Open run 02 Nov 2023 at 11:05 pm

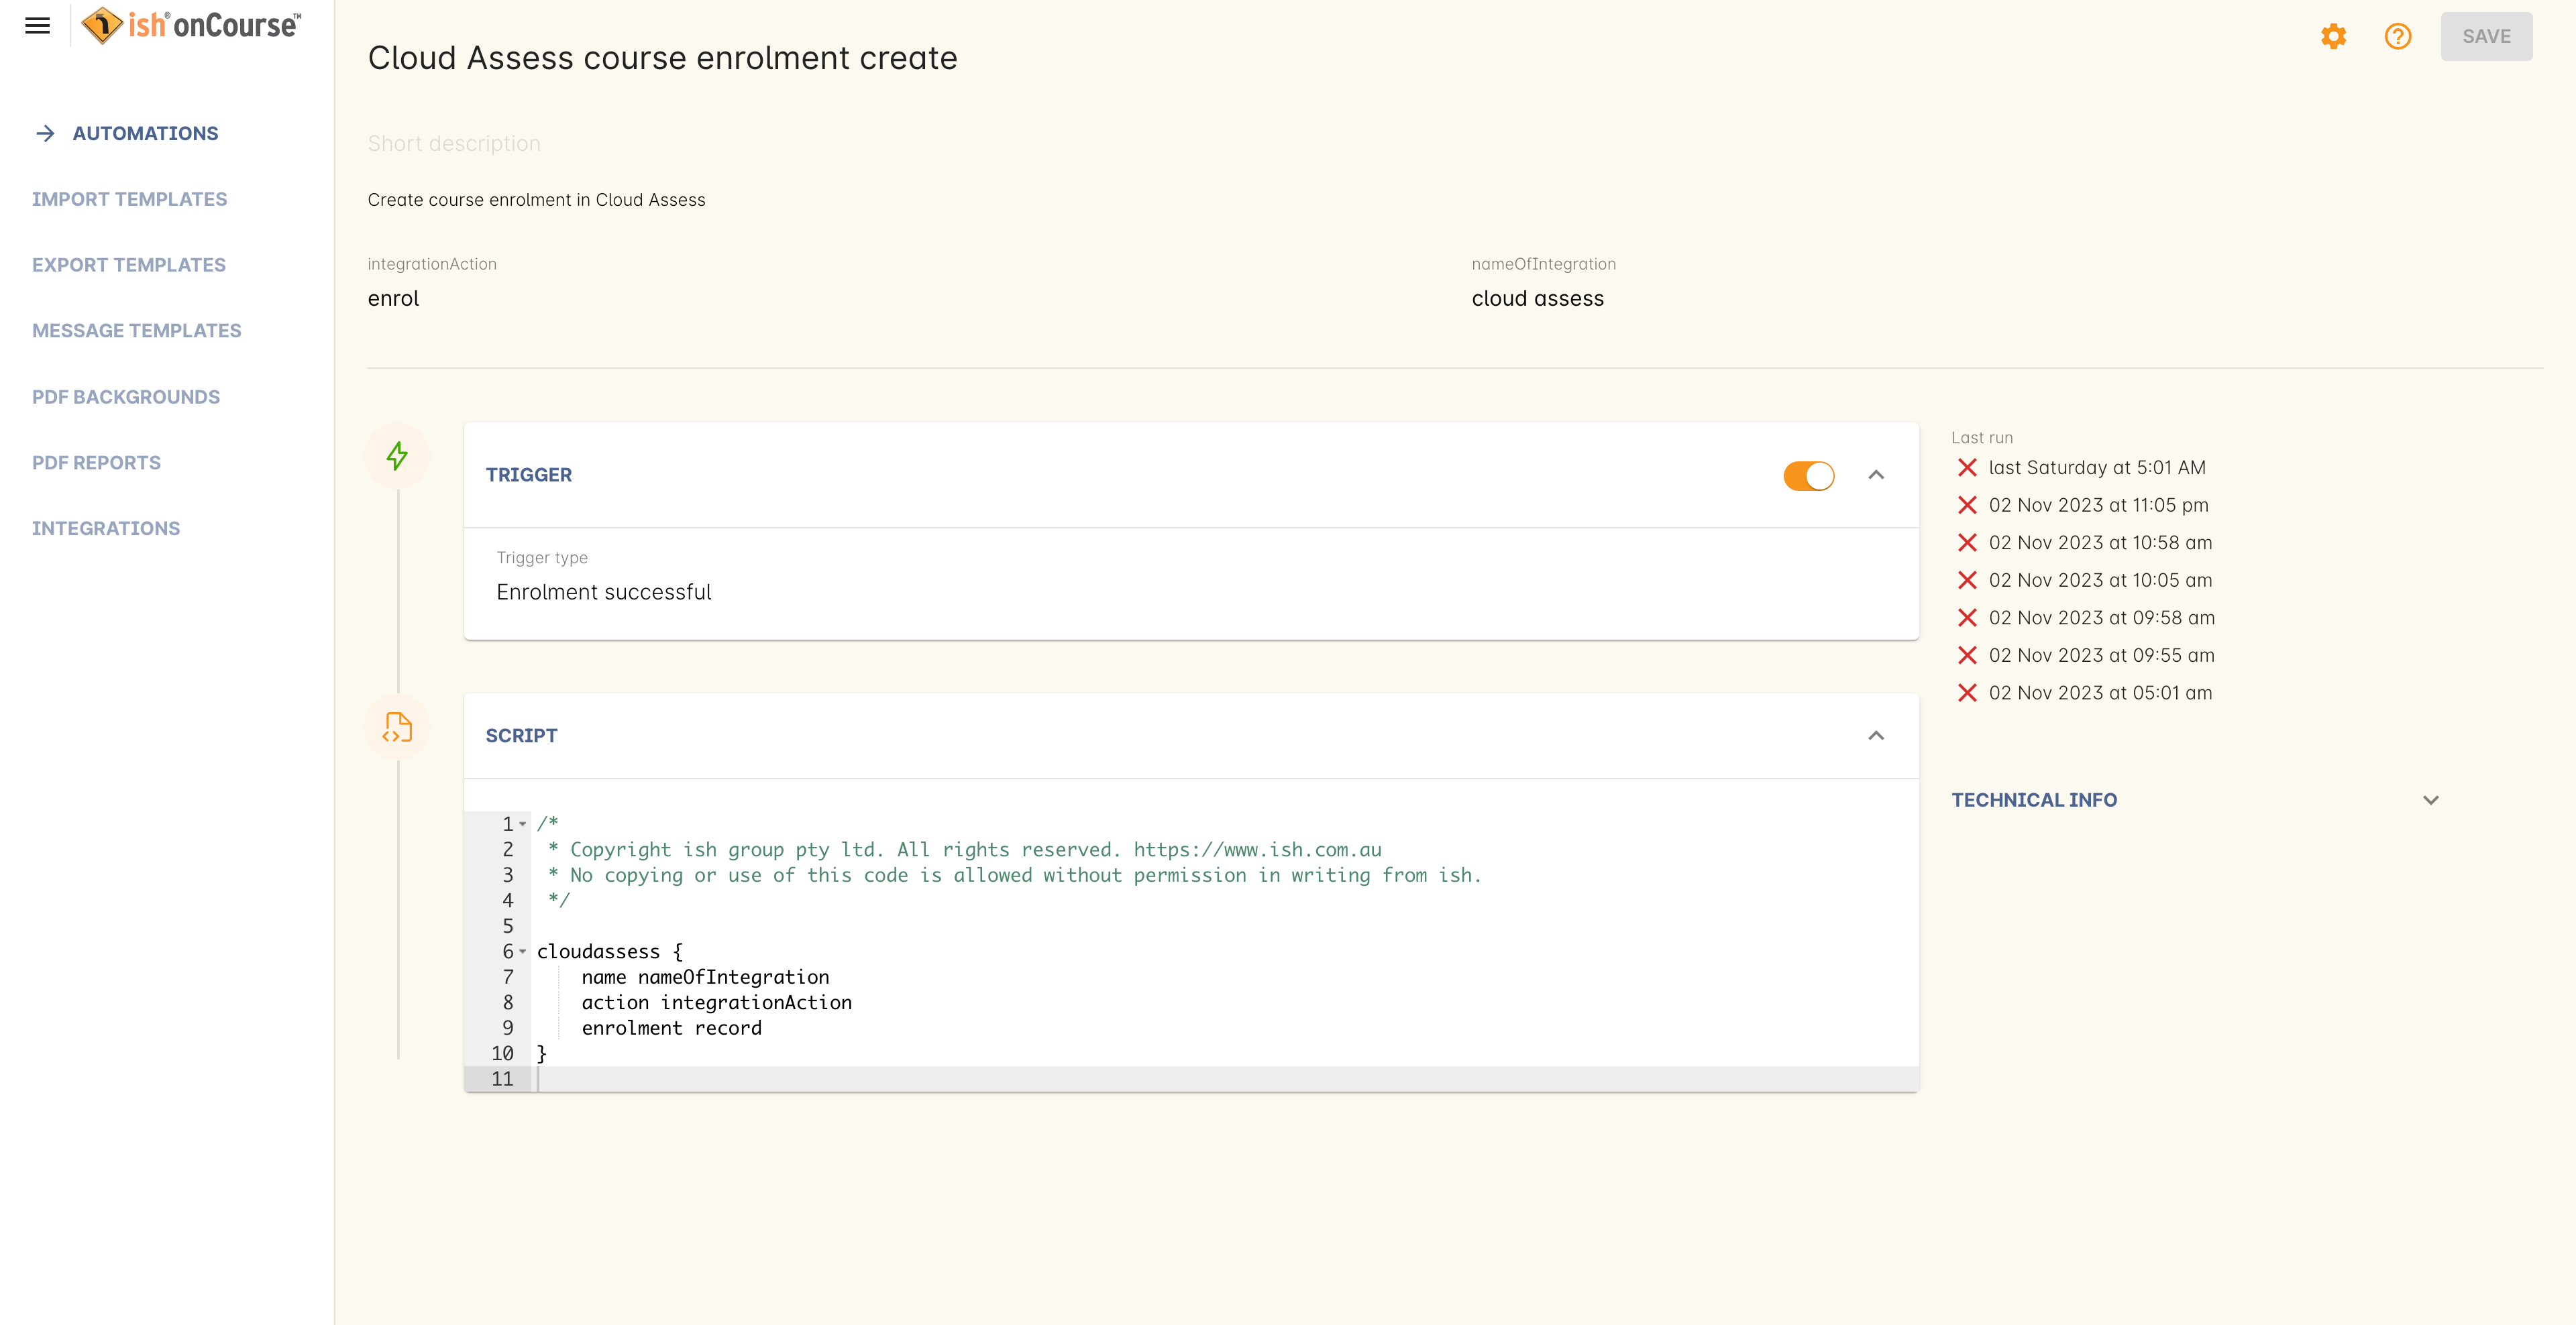(x=2098, y=506)
